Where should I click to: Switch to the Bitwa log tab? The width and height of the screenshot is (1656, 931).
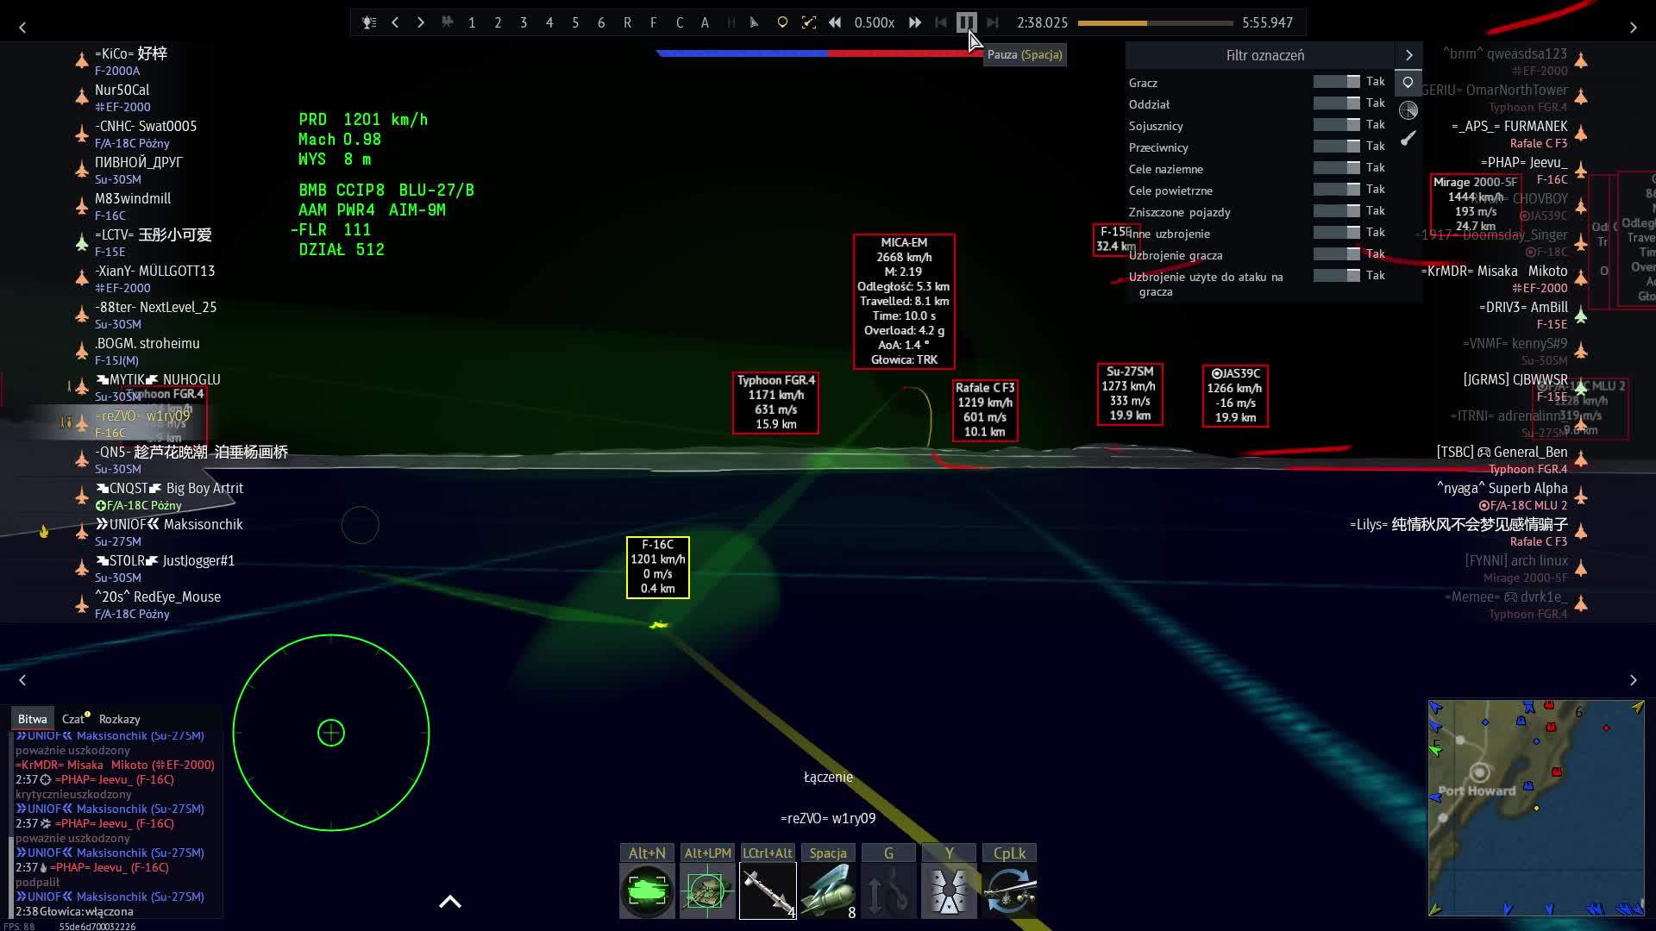pyautogui.click(x=33, y=719)
